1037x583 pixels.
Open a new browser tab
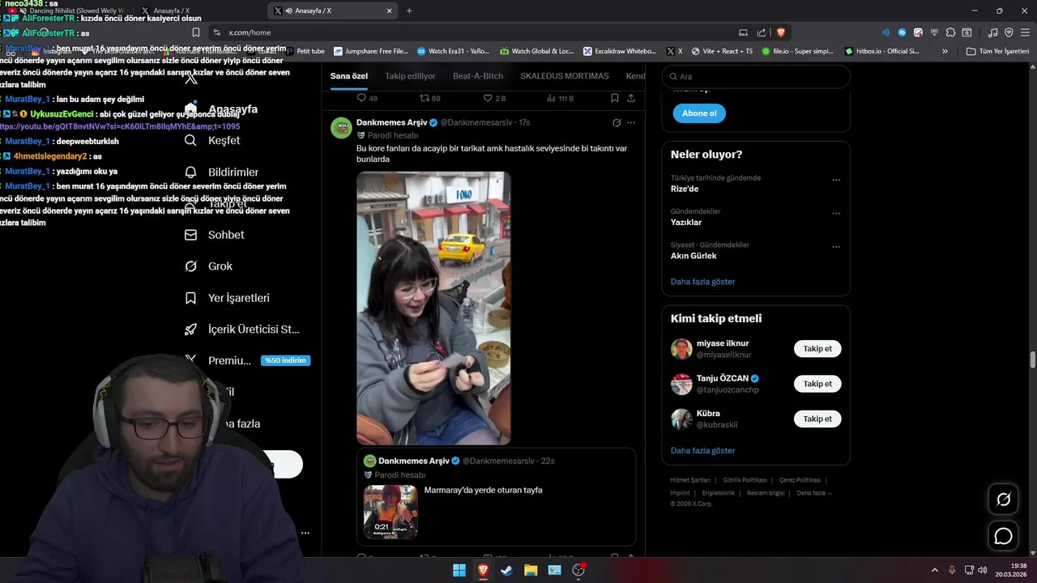click(x=409, y=11)
